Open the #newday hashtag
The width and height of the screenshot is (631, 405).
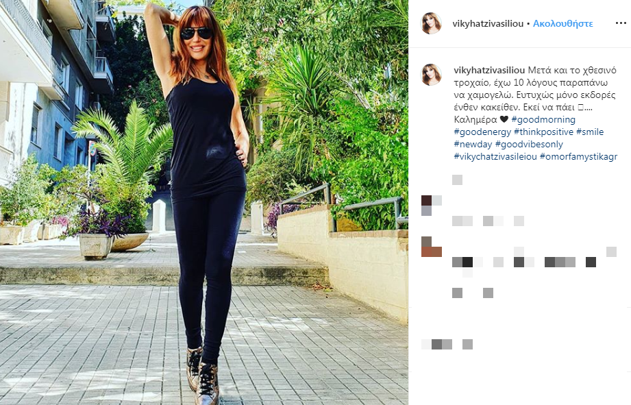click(x=473, y=144)
